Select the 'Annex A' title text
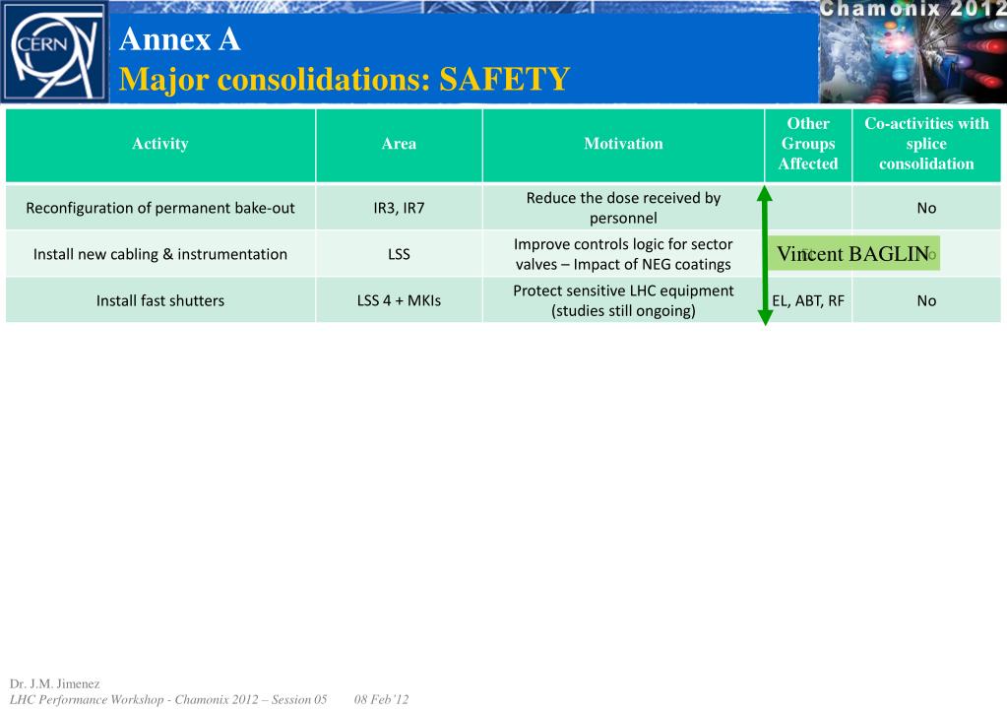Image resolution: width=1007 pixels, height=712 pixels. point(180,39)
